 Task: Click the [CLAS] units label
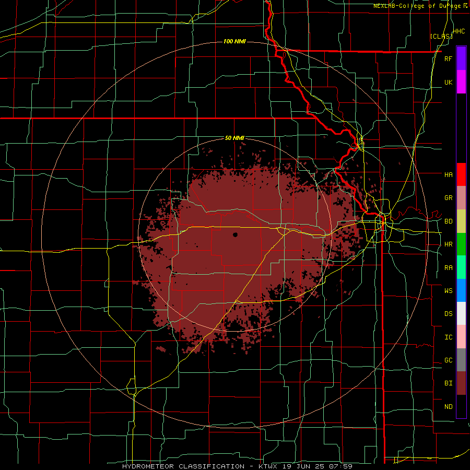[x=441, y=36]
